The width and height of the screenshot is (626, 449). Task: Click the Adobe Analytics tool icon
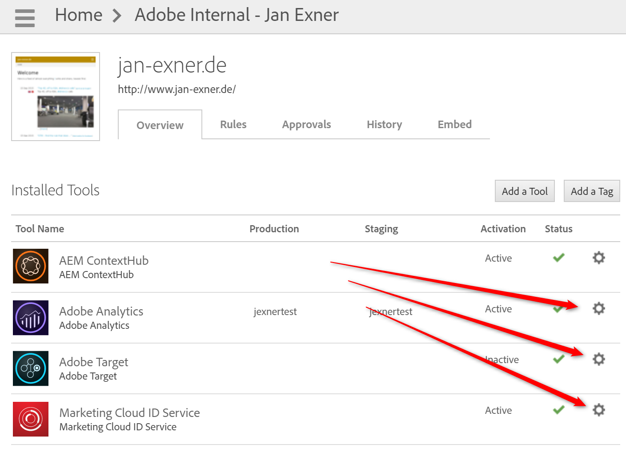click(x=31, y=317)
